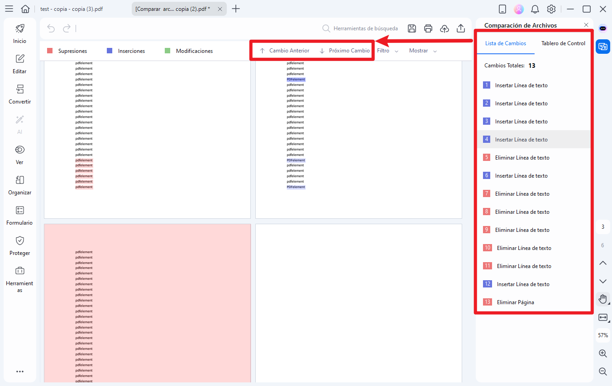Expand the more tools ellipsis menu
612x386 pixels.
click(x=19, y=371)
